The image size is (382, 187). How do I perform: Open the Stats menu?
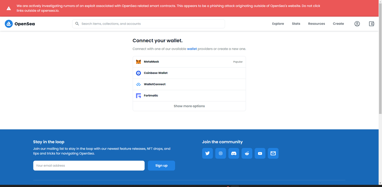(296, 24)
